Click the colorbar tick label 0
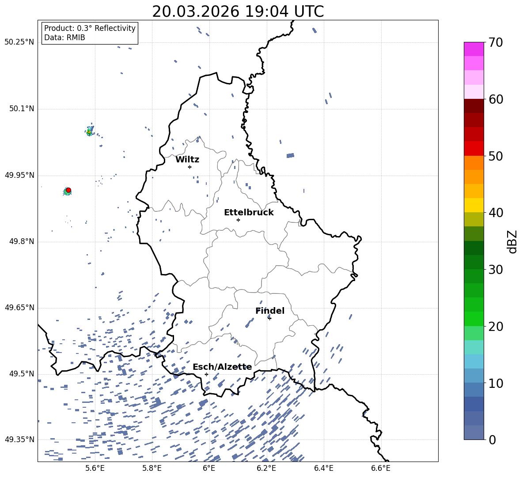The width and height of the screenshot is (523, 477). pyautogui.click(x=492, y=439)
